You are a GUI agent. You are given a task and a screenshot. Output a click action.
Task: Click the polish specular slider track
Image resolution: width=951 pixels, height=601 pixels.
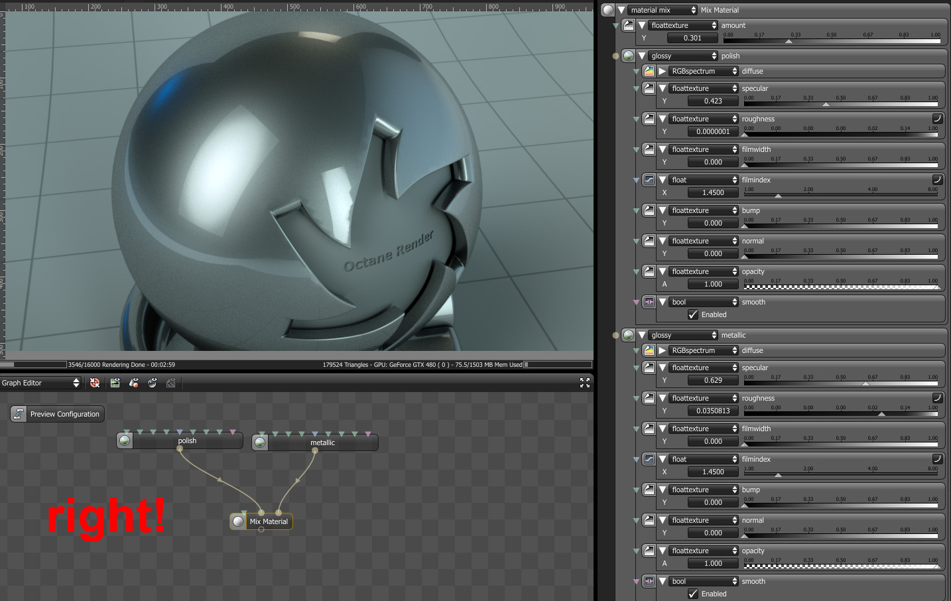point(842,104)
